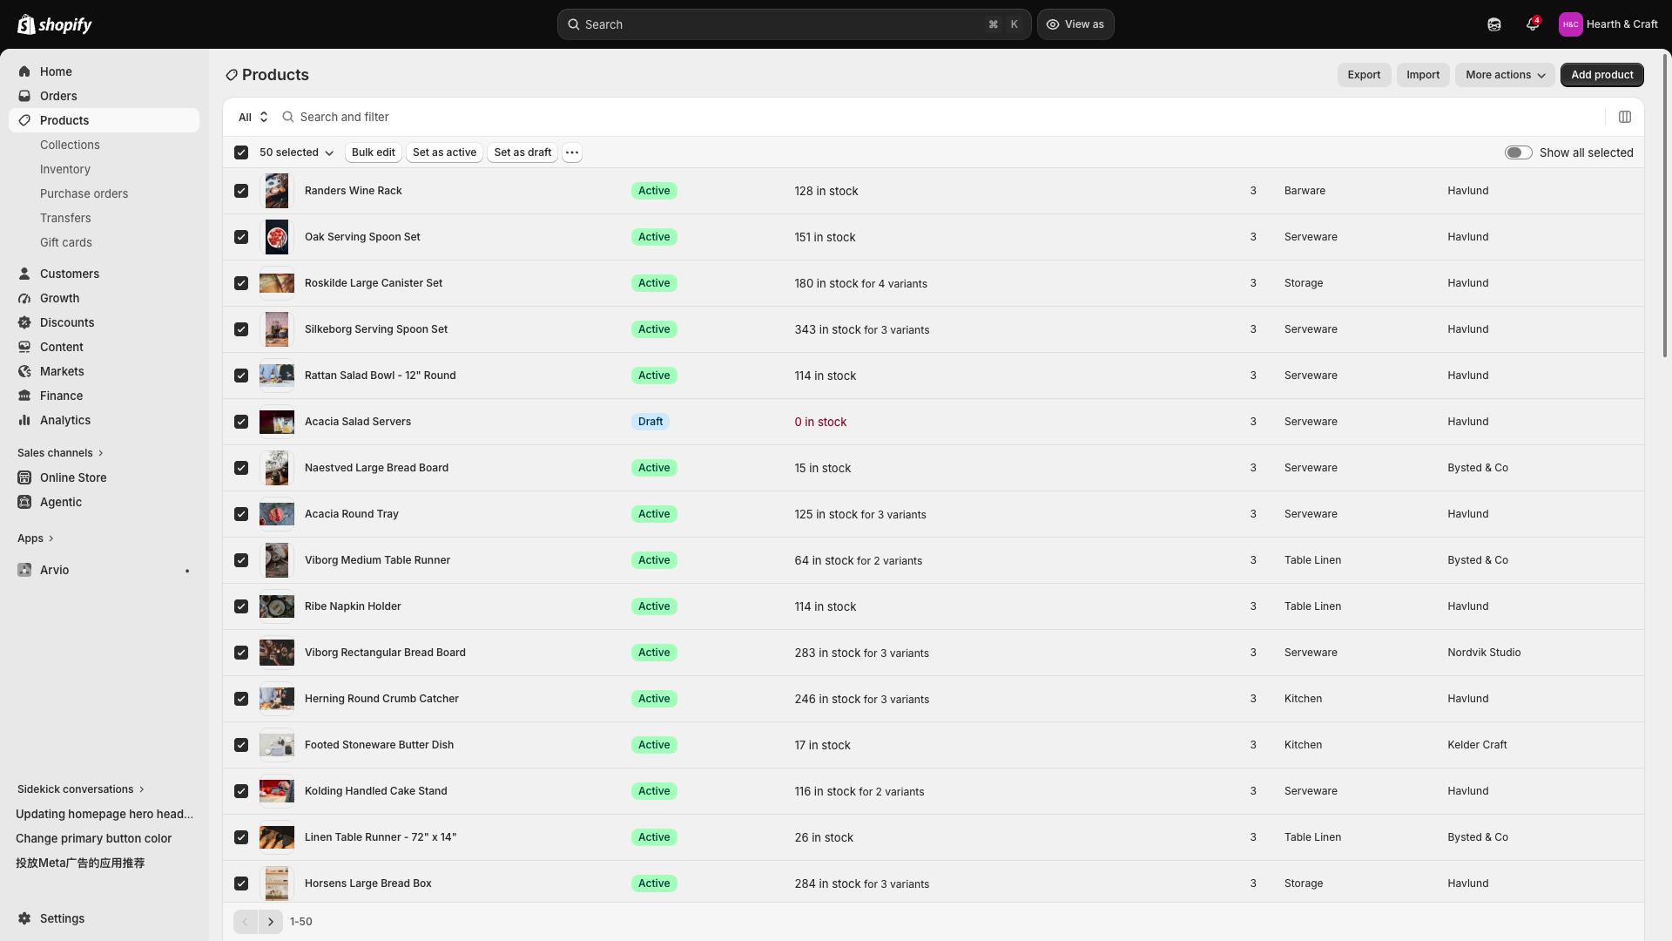Expand Sales channels section
The width and height of the screenshot is (1672, 941).
coord(60,453)
